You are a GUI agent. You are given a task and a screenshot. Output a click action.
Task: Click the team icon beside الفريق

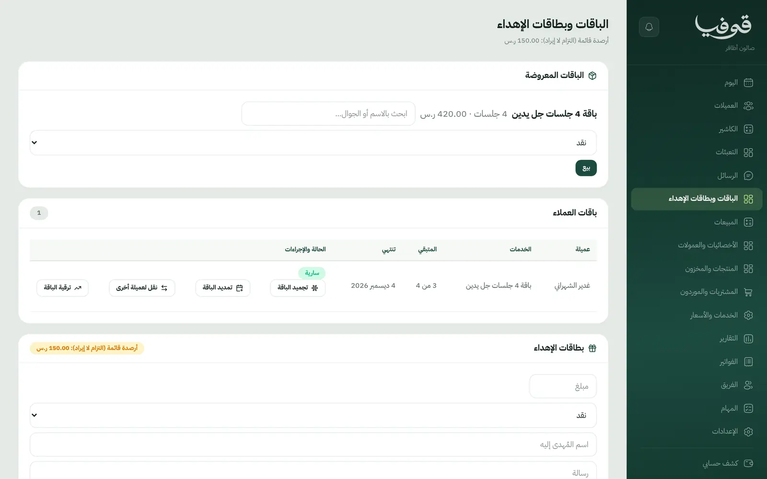point(748,385)
